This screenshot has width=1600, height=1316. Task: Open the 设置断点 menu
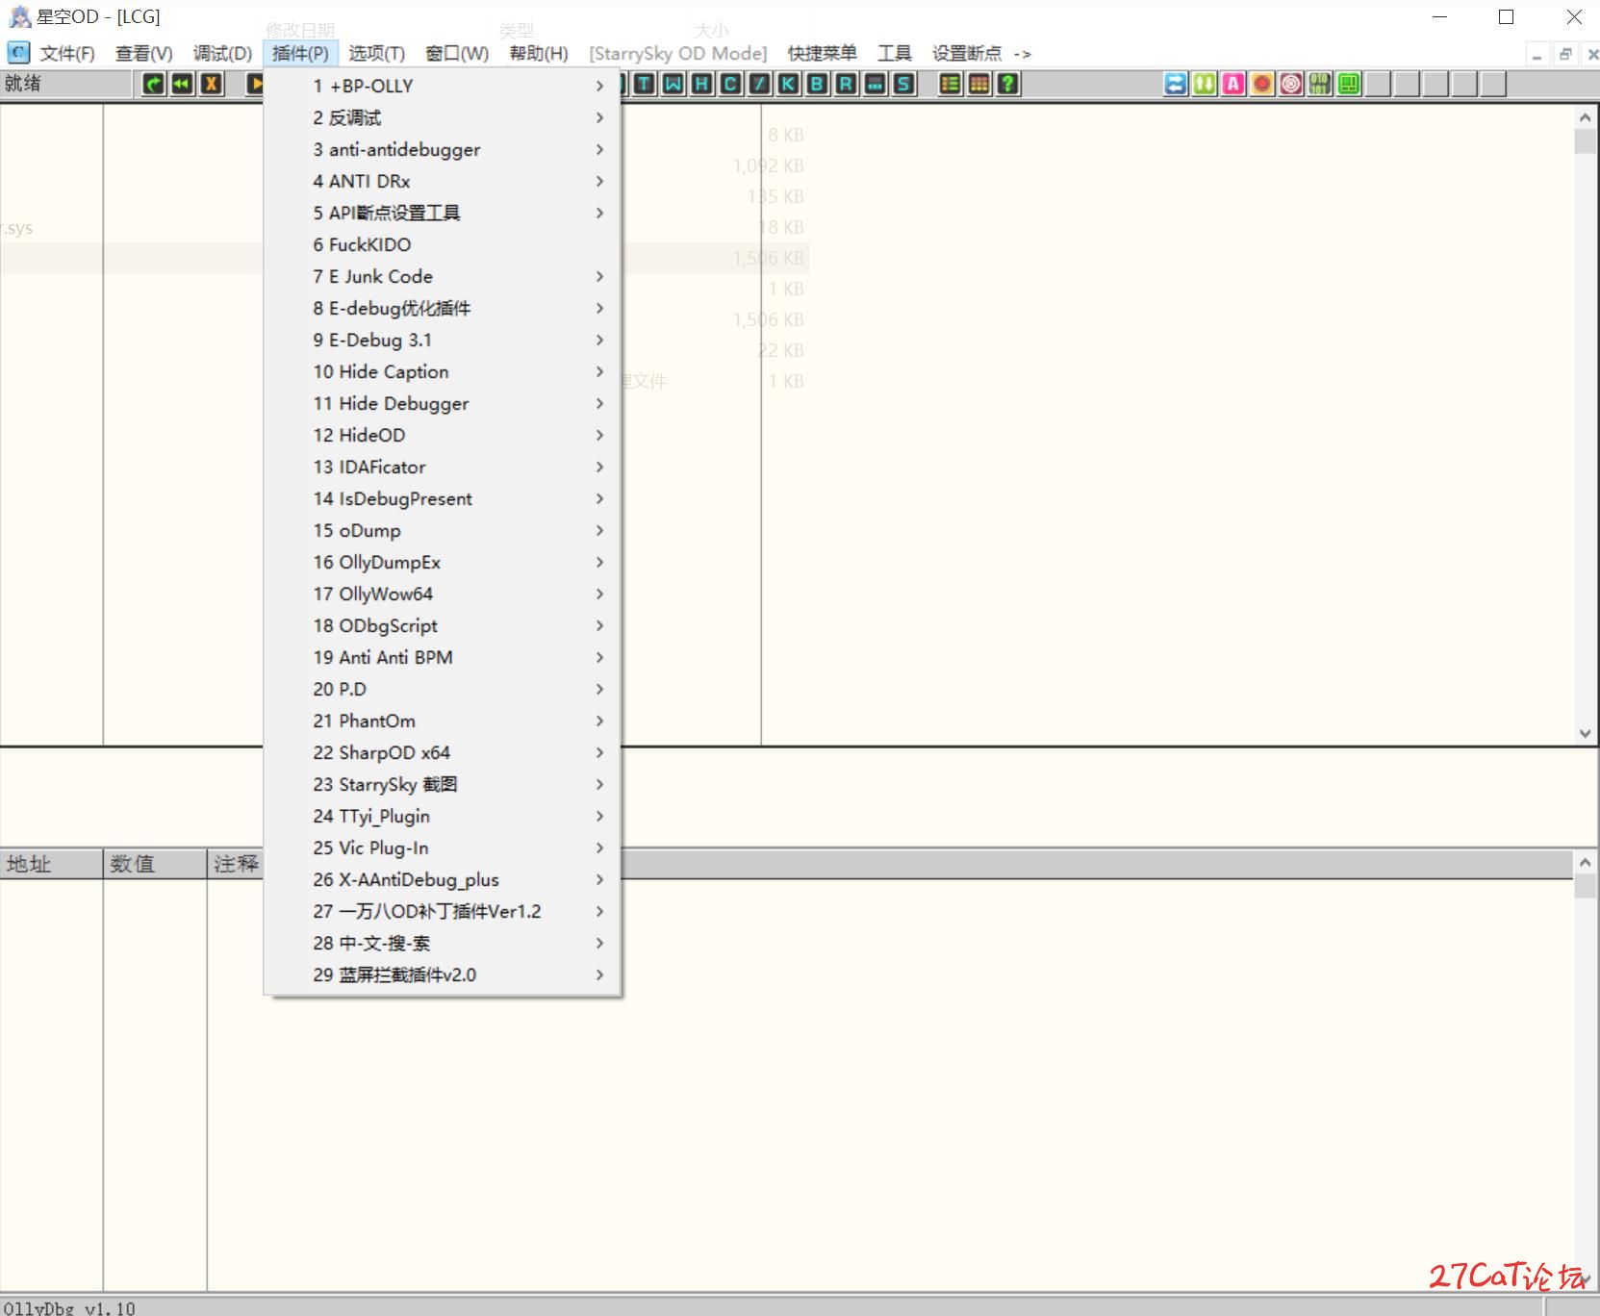tap(967, 53)
